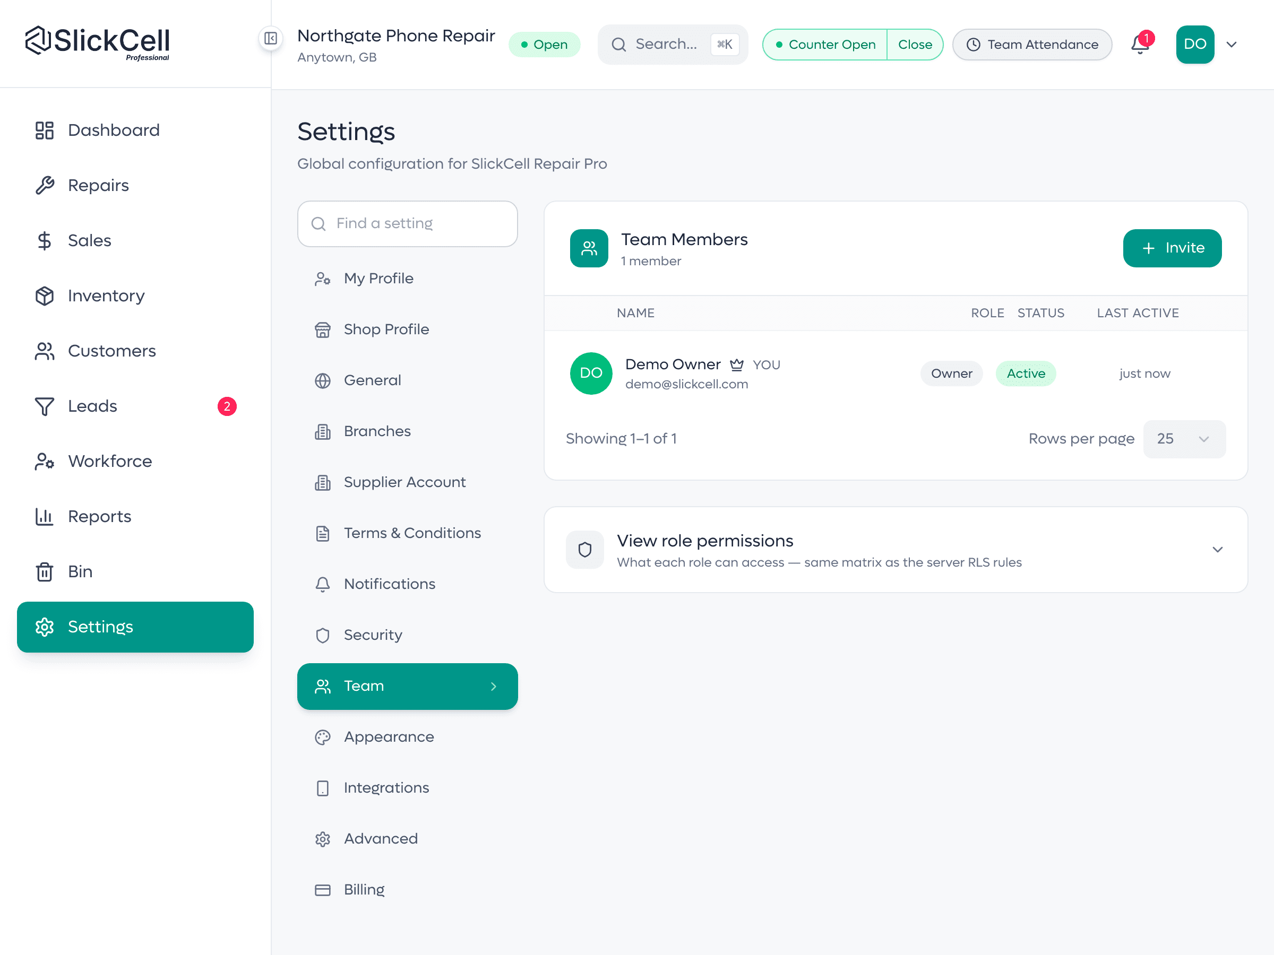The image size is (1274, 955).
Task: Click the Advanced gear icon
Action: [x=323, y=839]
